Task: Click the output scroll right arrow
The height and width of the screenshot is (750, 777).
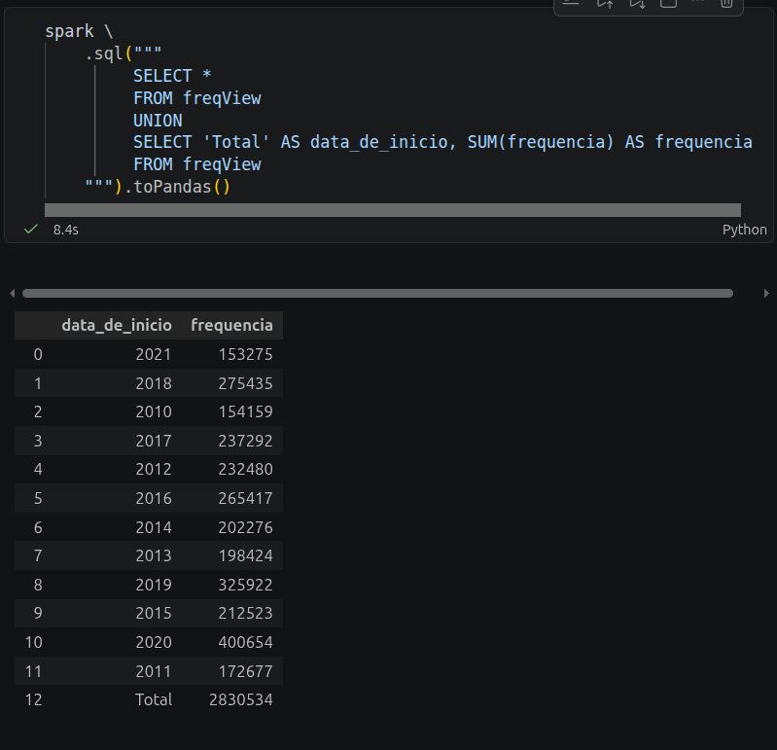Action: point(766,294)
